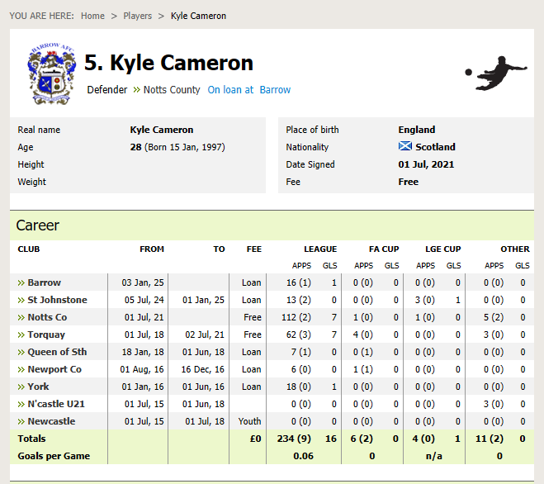The width and height of the screenshot is (544, 484).
Task: Click the TO column header
Action: pos(219,249)
